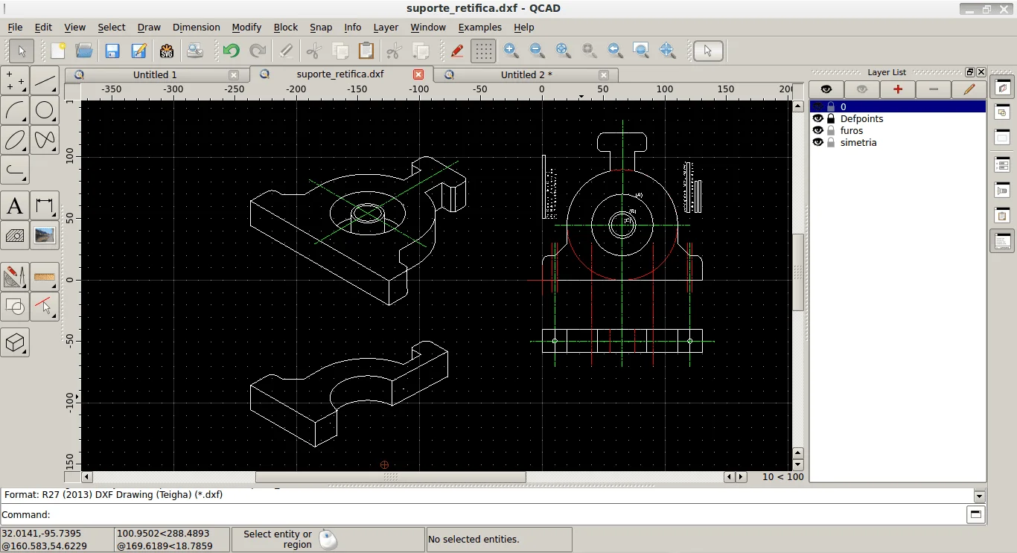
Task: Switch to the Untitled 2 * tab
Action: (526, 74)
